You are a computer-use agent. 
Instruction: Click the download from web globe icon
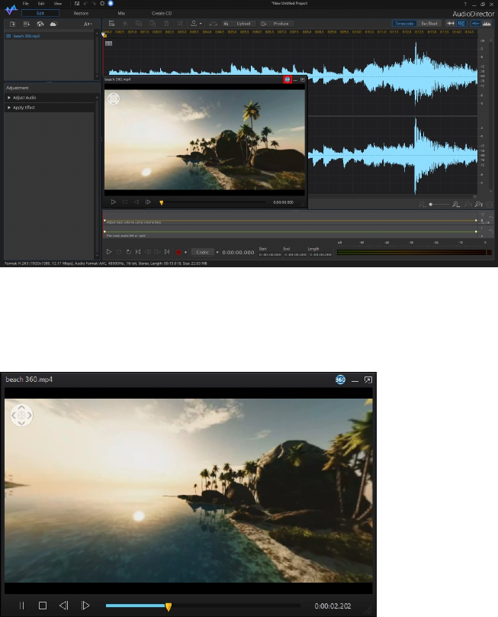[40, 24]
